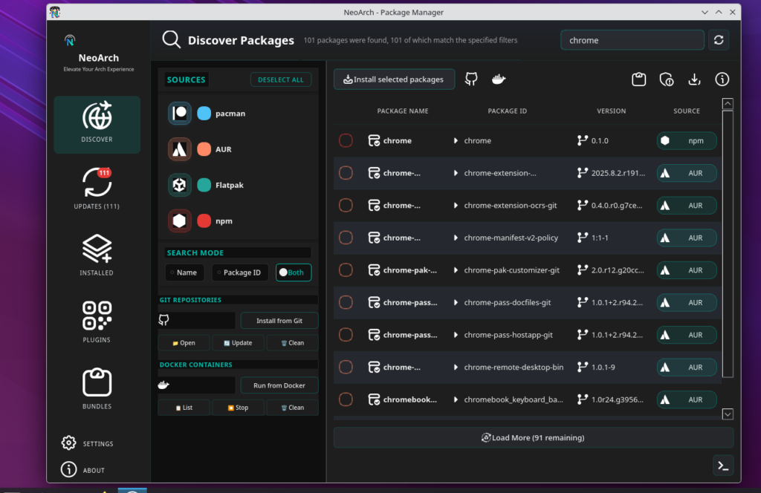Open the title bar dropdown chevron
This screenshot has width=761, height=493.
pyautogui.click(x=704, y=12)
